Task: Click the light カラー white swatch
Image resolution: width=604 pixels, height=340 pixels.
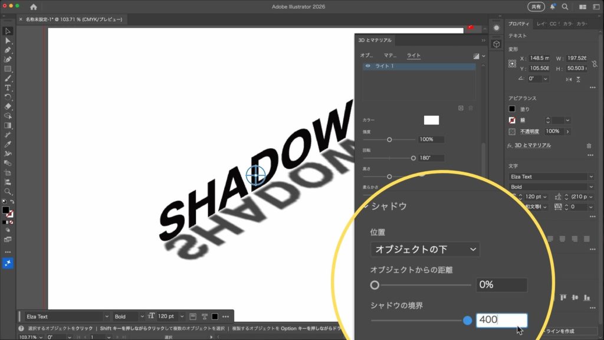Action: [x=431, y=120]
